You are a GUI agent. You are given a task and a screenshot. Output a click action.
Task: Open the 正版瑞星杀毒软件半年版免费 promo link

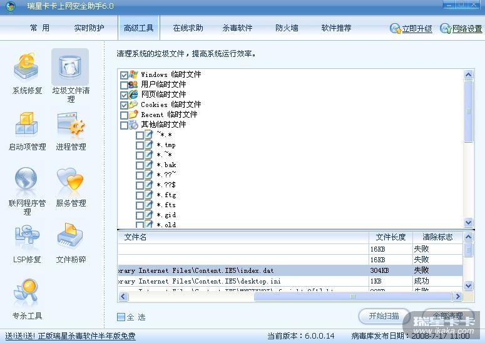coord(71,336)
